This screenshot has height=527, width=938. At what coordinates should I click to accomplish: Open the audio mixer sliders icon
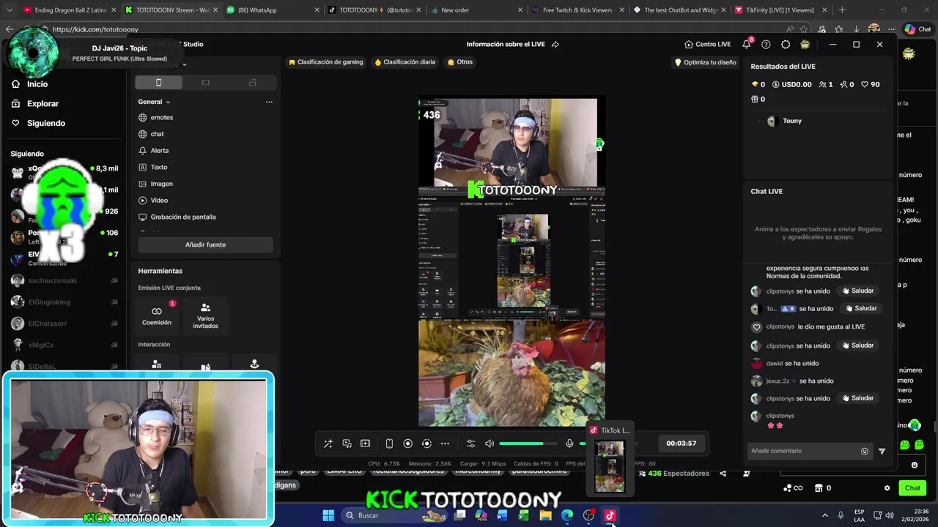tap(470, 444)
